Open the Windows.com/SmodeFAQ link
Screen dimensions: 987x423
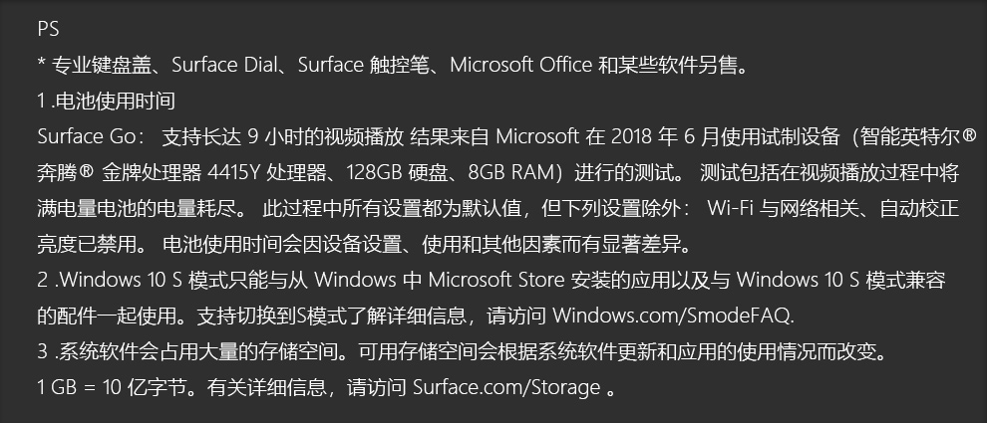pyautogui.click(x=673, y=316)
